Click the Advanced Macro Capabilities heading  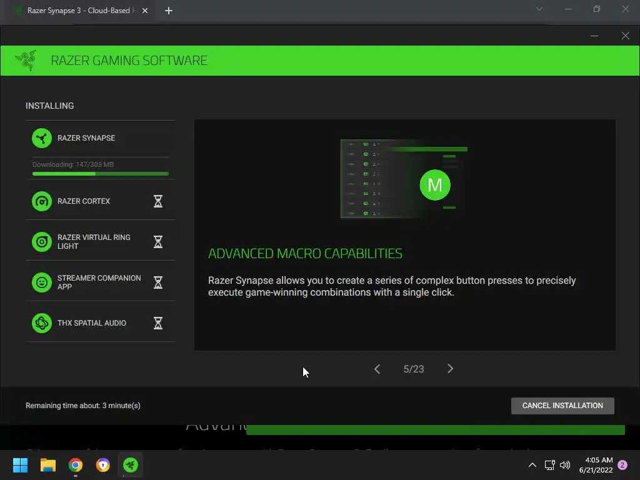[305, 254]
